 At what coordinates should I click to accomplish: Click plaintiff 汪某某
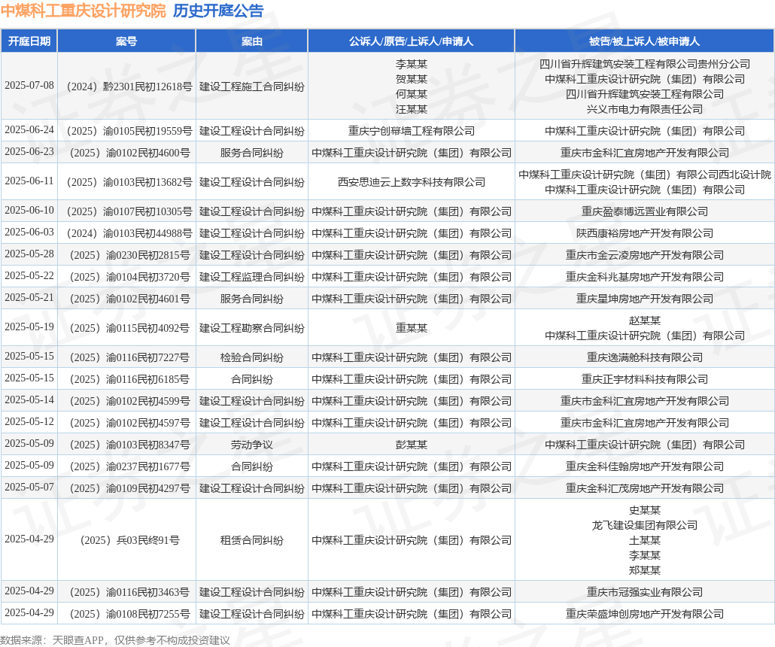tap(412, 109)
